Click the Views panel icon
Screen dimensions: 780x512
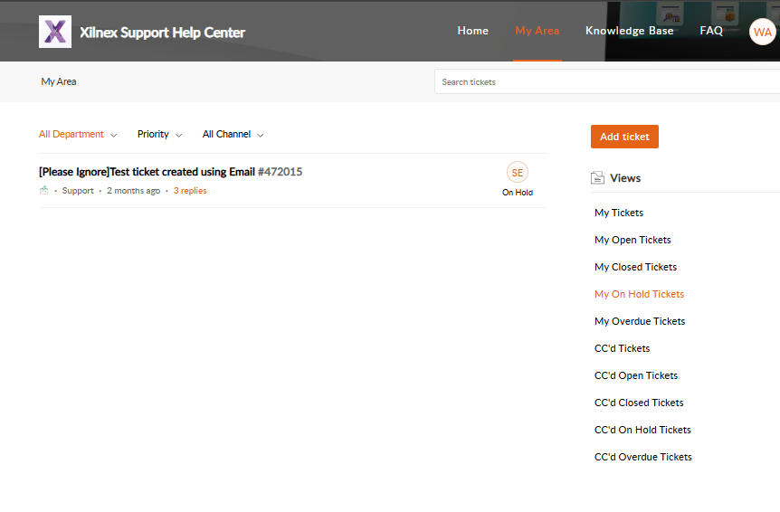point(597,178)
